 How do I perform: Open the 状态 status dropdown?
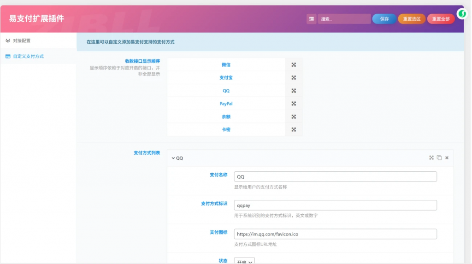coord(244,261)
